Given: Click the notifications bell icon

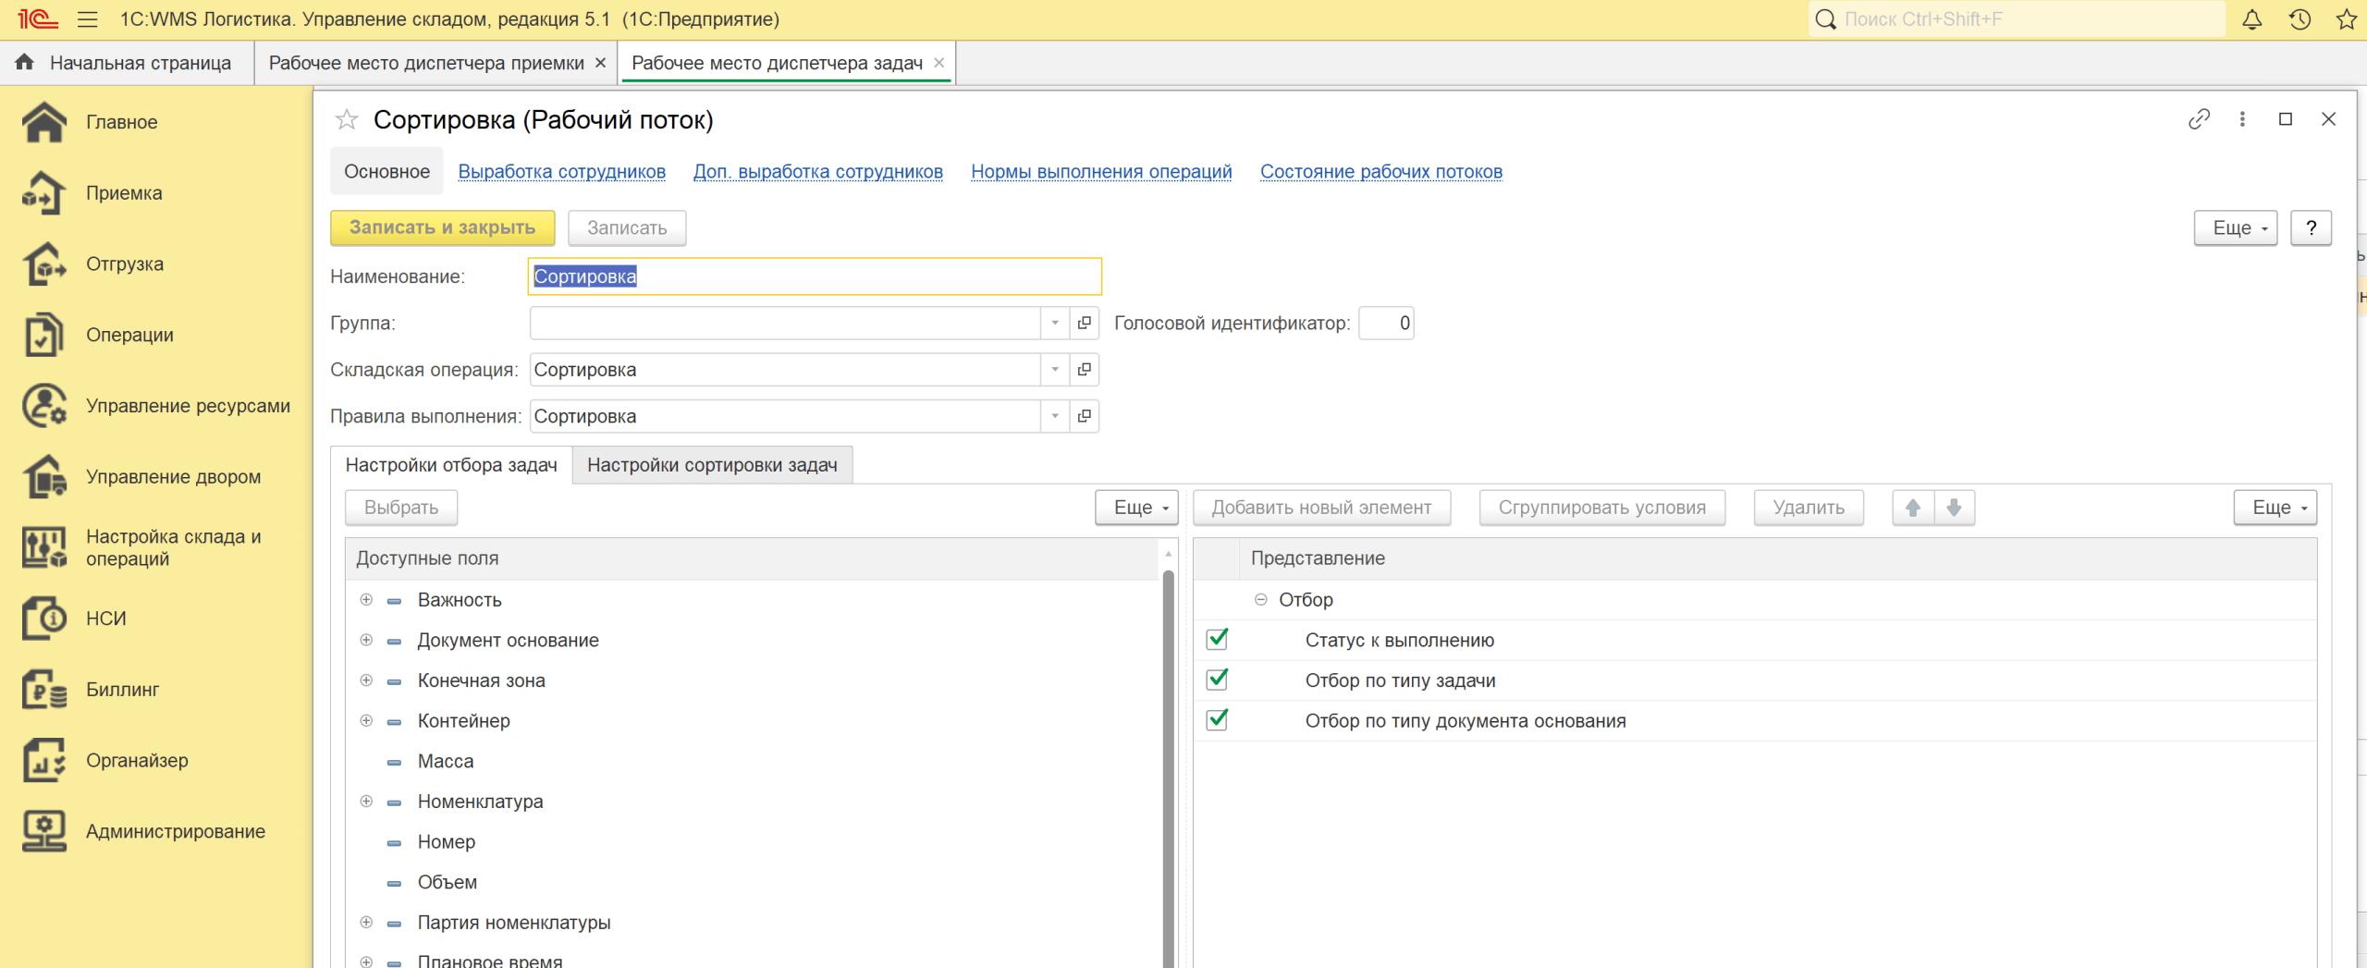Looking at the screenshot, I should (2251, 19).
